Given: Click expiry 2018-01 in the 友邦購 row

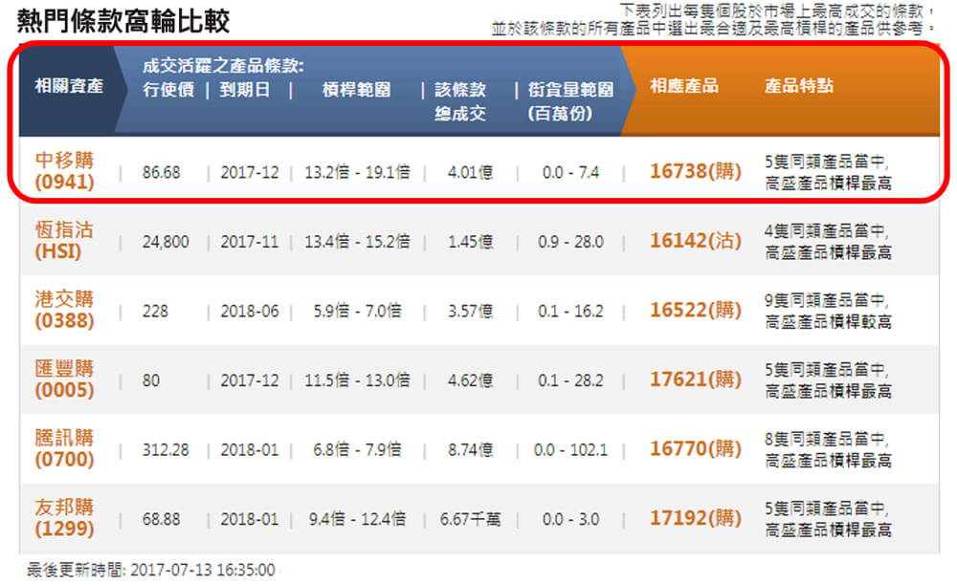Looking at the screenshot, I should click(250, 520).
